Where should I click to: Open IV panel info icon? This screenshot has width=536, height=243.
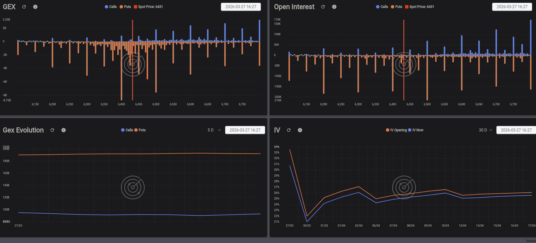(x=300, y=130)
